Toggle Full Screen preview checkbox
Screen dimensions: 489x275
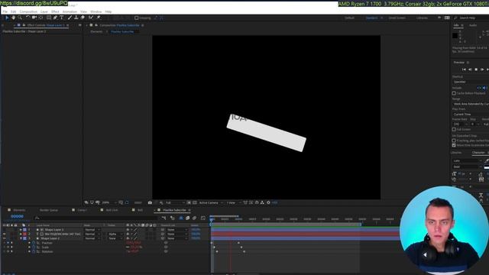click(454, 129)
